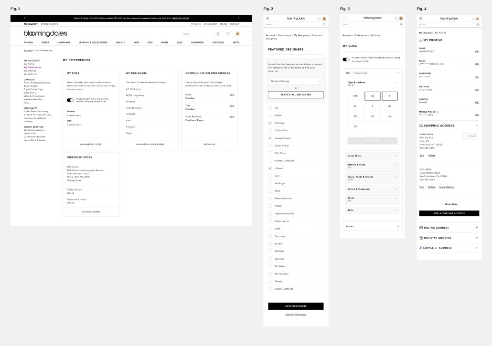
Task: Click the promo banner left arrow
Action: (x=24, y=18)
